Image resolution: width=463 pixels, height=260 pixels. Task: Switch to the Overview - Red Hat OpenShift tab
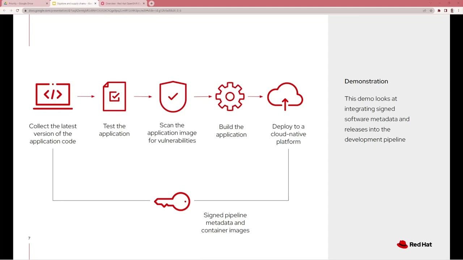pos(123,4)
